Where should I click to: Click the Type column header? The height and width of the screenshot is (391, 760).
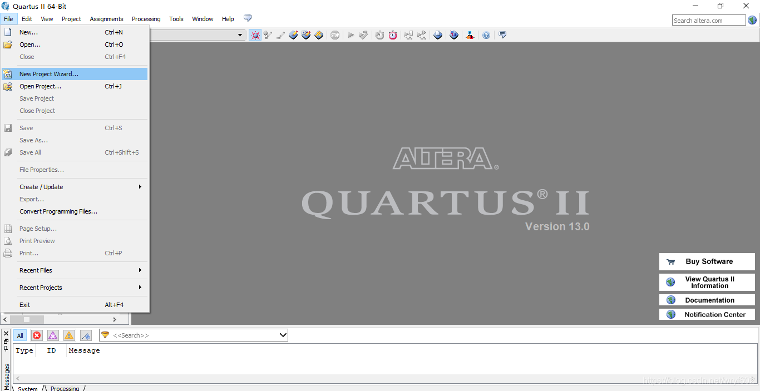24,350
